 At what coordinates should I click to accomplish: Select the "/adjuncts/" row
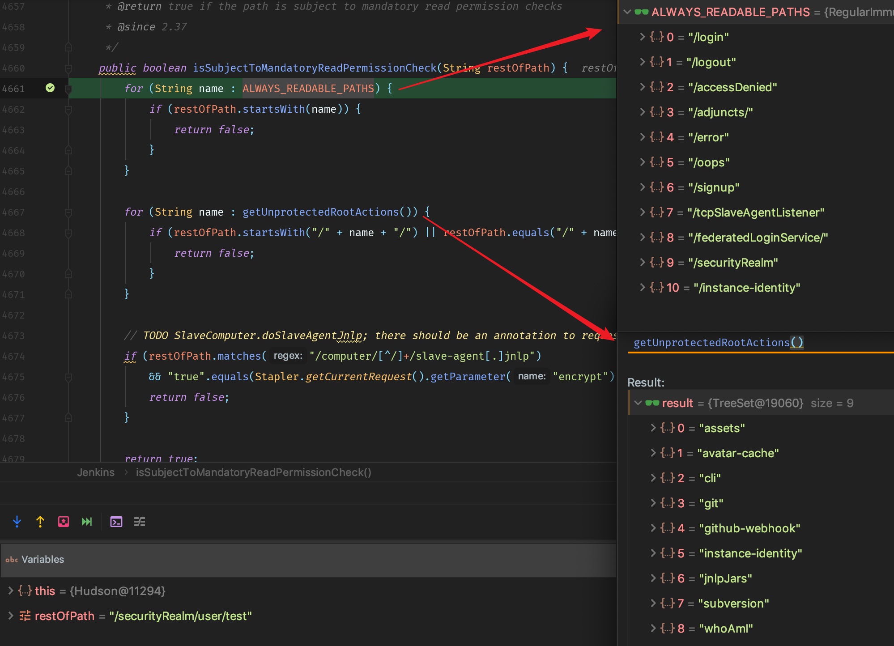click(755, 112)
